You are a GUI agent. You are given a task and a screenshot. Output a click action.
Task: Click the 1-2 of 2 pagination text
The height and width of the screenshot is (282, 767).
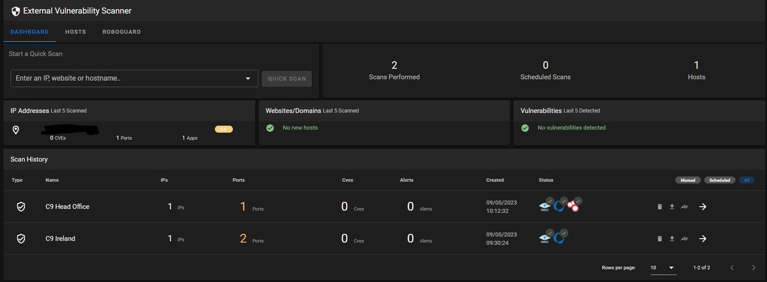point(701,267)
